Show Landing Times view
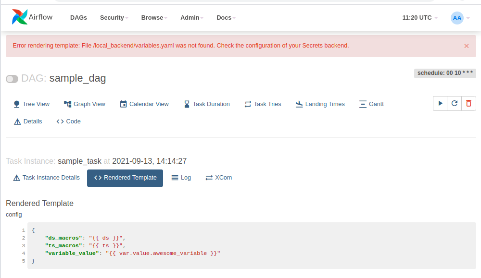The height and width of the screenshot is (278, 481). click(320, 104)
